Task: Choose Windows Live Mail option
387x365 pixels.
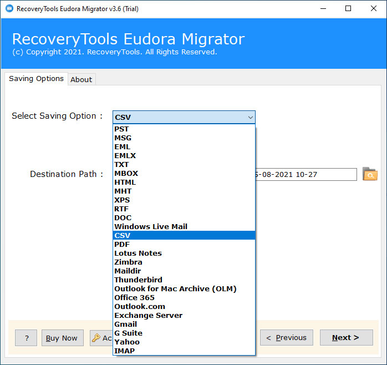Action: 184,227
